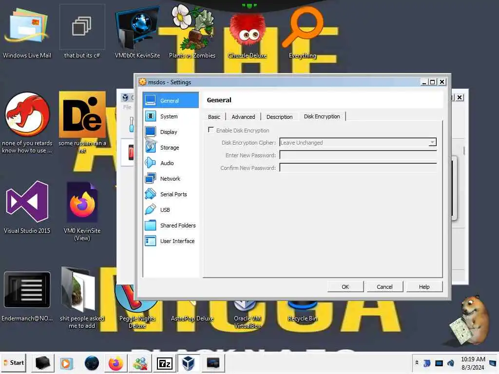Open the Audio settings category
The height and width of the screenshot is (374, 499).
pos(171,163)
